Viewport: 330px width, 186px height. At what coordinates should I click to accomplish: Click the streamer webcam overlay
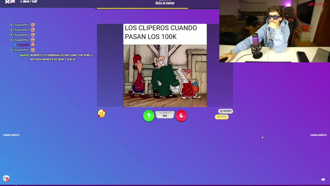point(275,31)
